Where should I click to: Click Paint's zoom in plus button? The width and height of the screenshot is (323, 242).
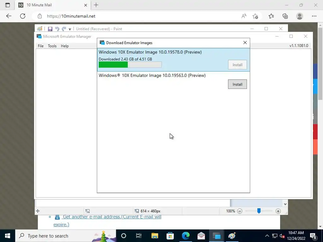pyautogui.click(x=278, y=211)
